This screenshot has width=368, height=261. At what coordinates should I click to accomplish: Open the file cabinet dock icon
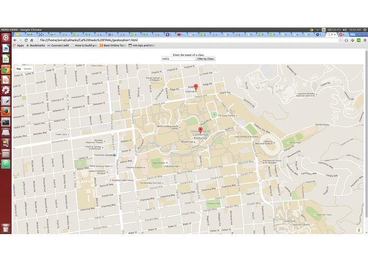point(6,154)
